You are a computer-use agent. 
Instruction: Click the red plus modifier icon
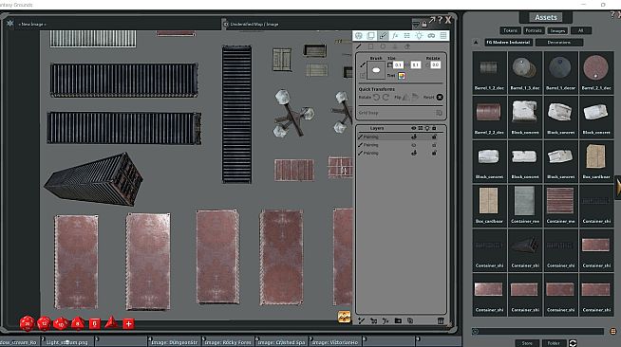pos(128,324)
